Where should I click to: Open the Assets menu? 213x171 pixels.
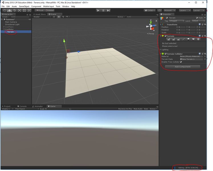click(x=14, y=6)
